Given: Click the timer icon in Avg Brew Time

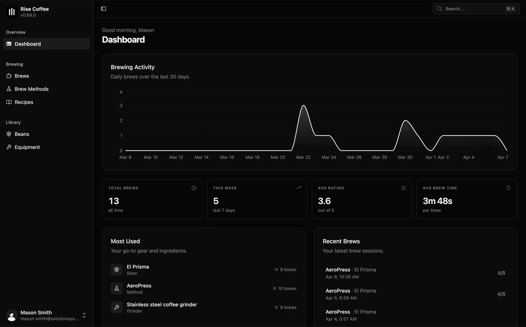Looking at the screenshot, I should tap(508, 188).
